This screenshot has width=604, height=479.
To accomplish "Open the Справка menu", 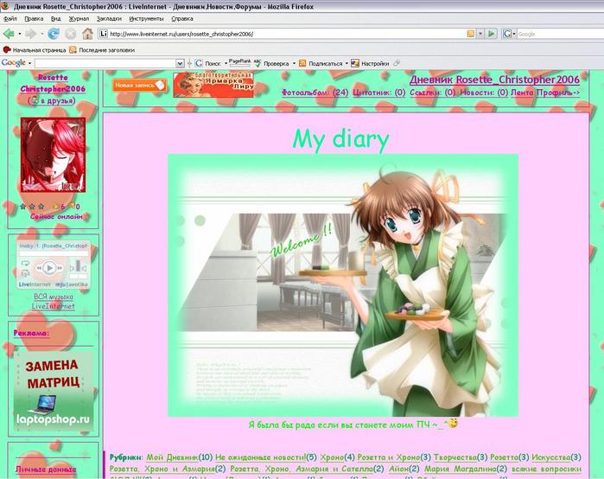I will point(182,18).
